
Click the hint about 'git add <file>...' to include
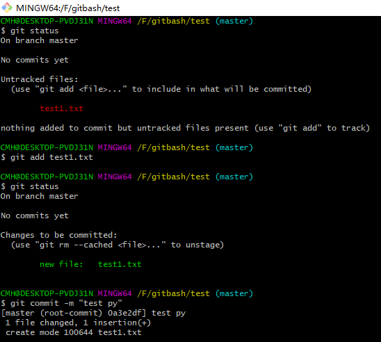(x=161, y=89)
